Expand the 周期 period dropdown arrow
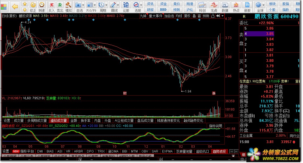The image size is (303, 163). (x=106, y=5)
